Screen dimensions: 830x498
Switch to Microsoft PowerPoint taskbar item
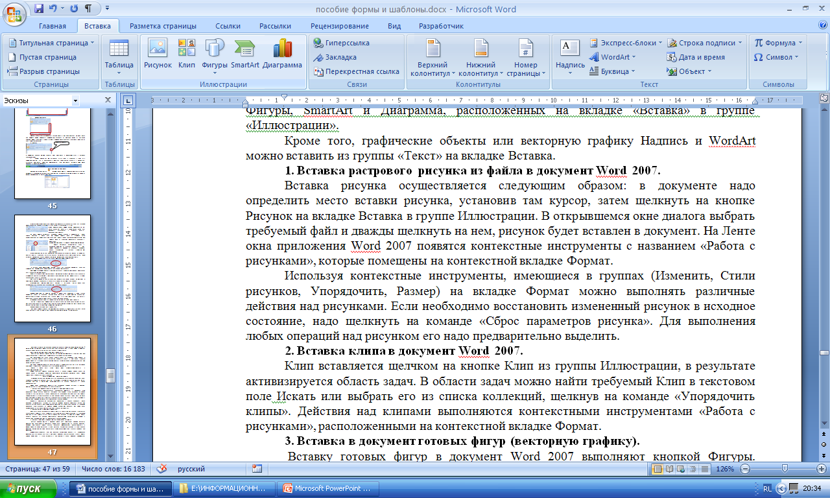[328, 488]
